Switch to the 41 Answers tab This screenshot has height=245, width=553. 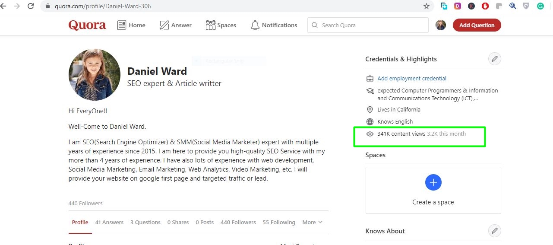coord(109,222)
